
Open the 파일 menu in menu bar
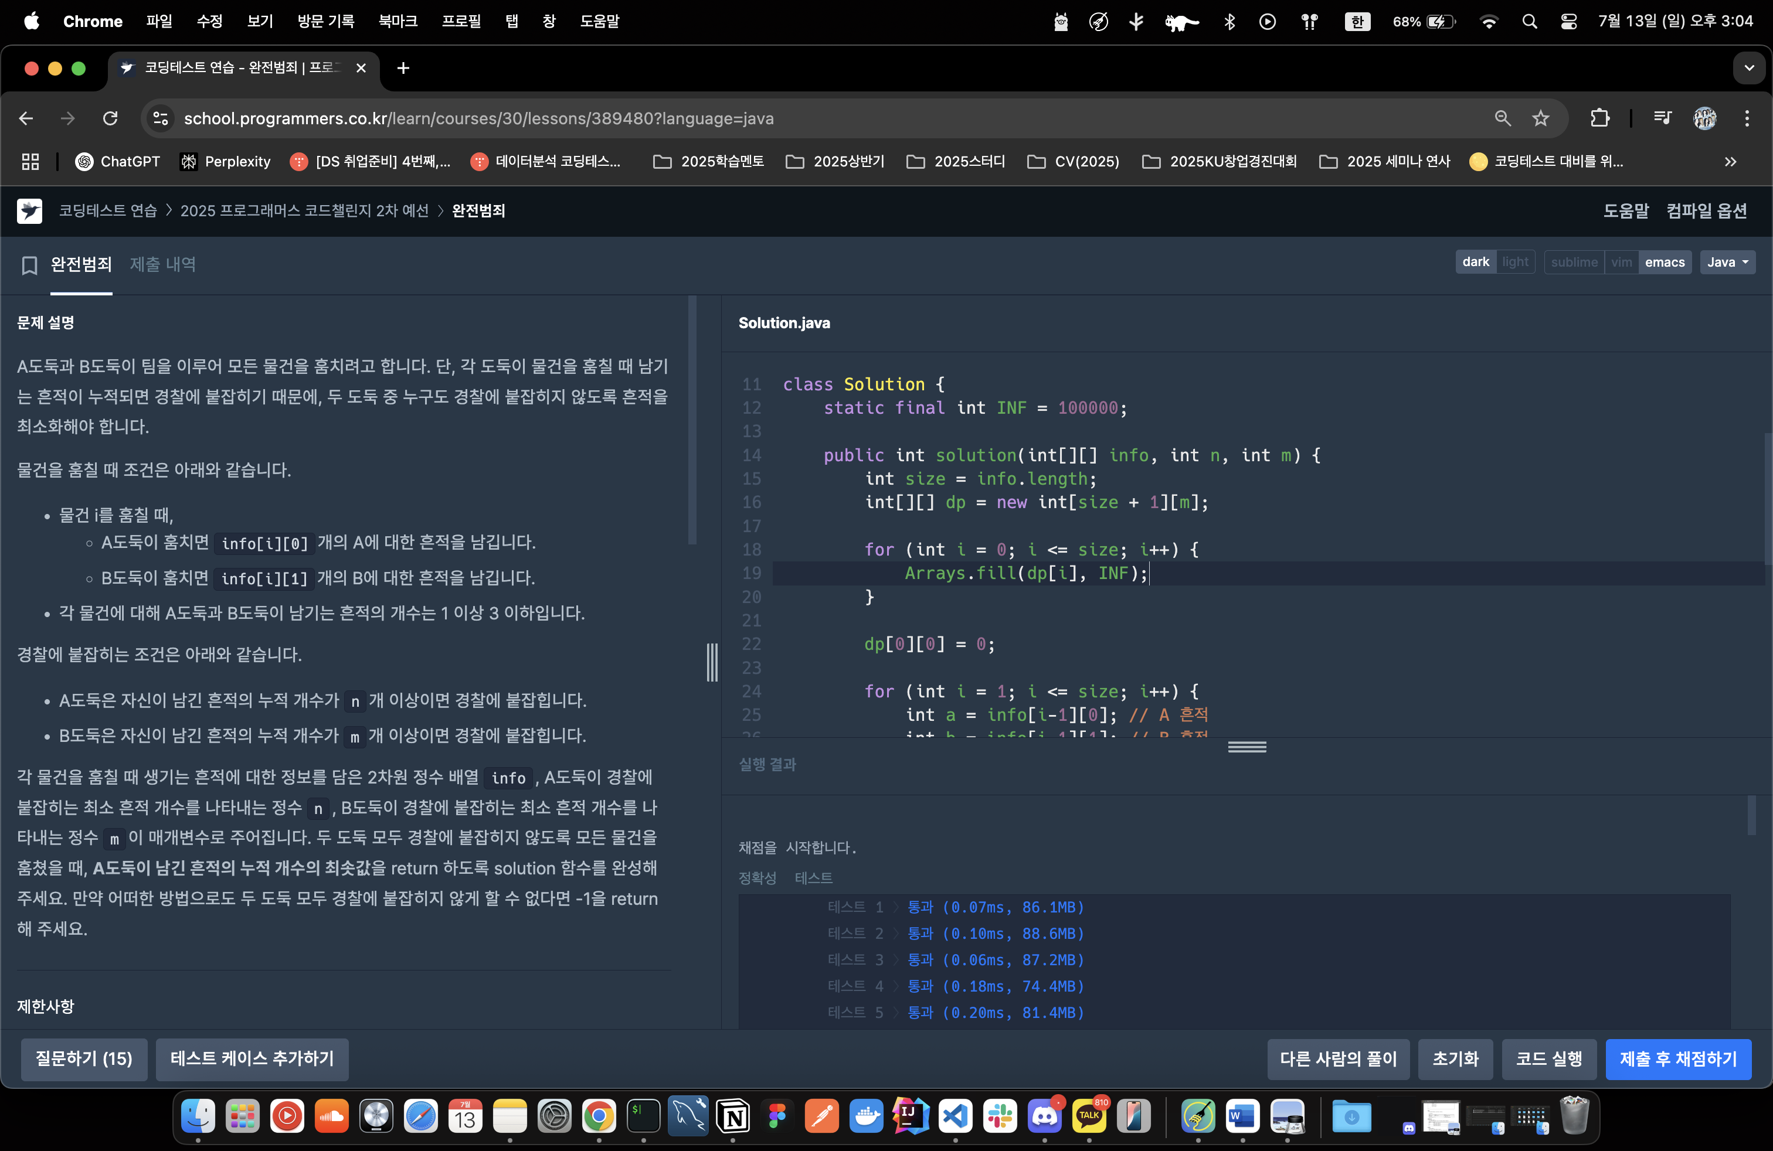159,22
